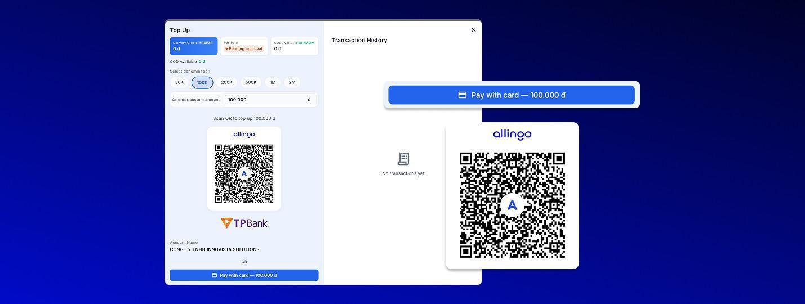Click the CONG TY TNHH INNOVISTA SOLUTIONS account name
Viewport: 805px width, 304px height.
click(x=215, y=249)
